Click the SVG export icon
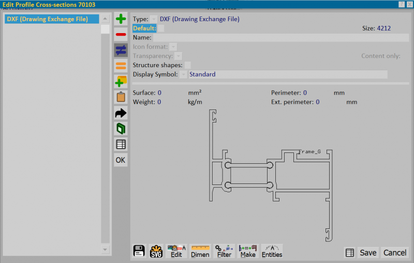The width and height of the screenshot is (414, 263). tap(156, 251)
